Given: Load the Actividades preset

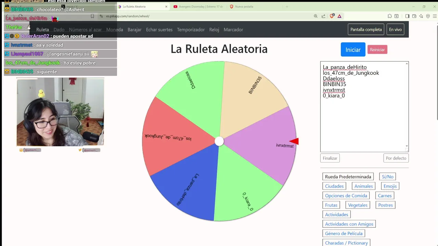Looking at the screenshot, I should pos(336,215).
